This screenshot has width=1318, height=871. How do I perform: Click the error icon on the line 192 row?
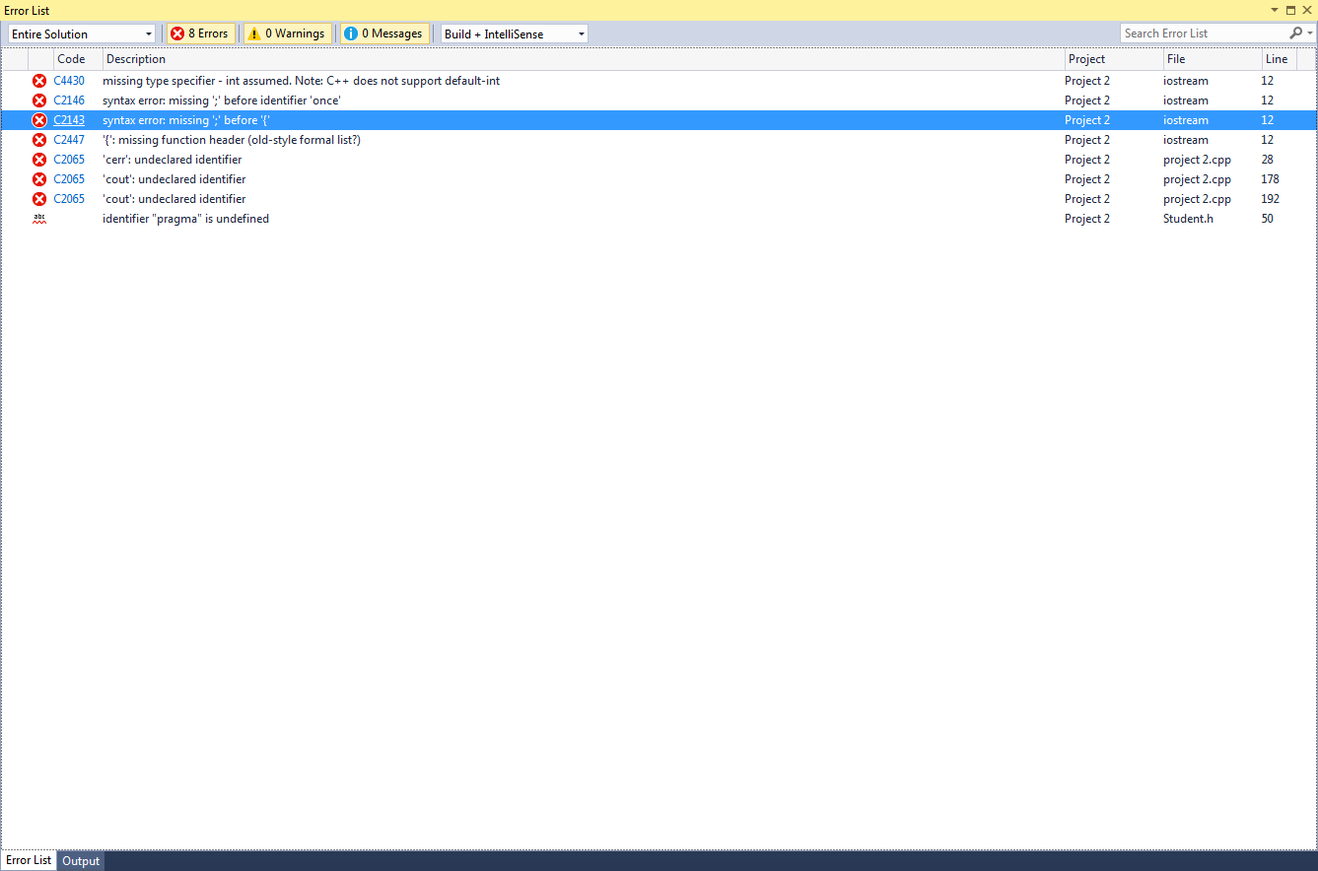pyautogui.click(x=39, y=199)
